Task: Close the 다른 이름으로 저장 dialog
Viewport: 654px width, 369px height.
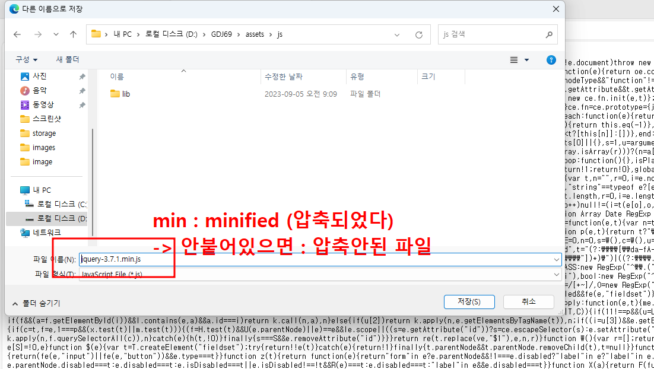Action: [556, 9]
